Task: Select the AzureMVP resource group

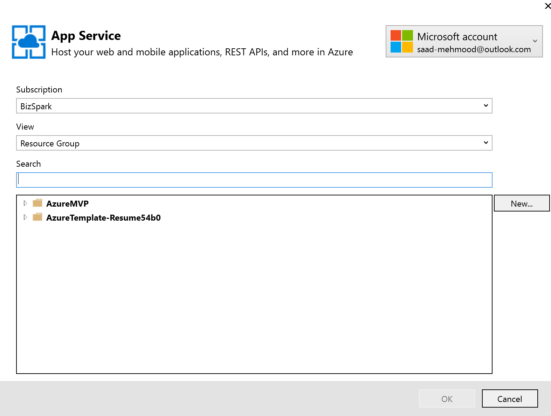Action: coord(67,203)
